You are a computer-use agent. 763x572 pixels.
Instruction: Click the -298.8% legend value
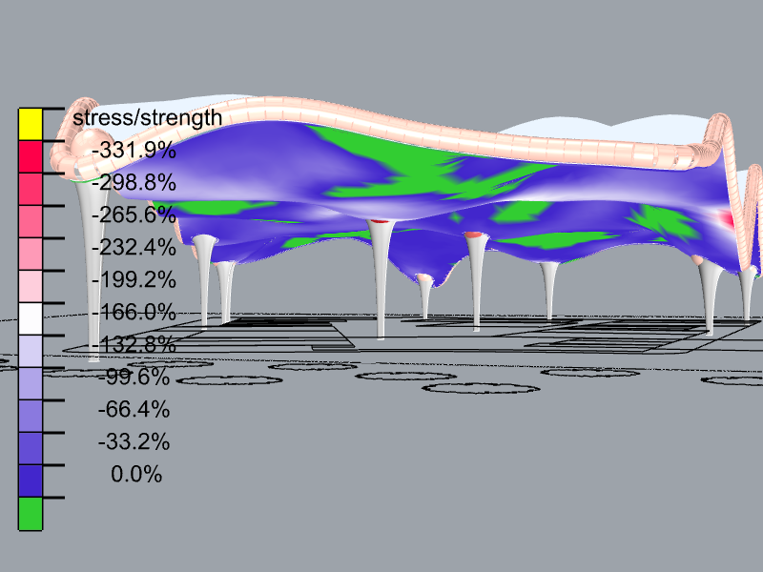(134, 183)
